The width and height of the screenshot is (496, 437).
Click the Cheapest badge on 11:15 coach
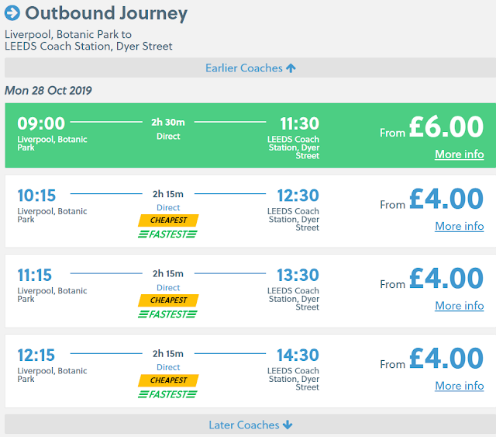click(168, 300)
